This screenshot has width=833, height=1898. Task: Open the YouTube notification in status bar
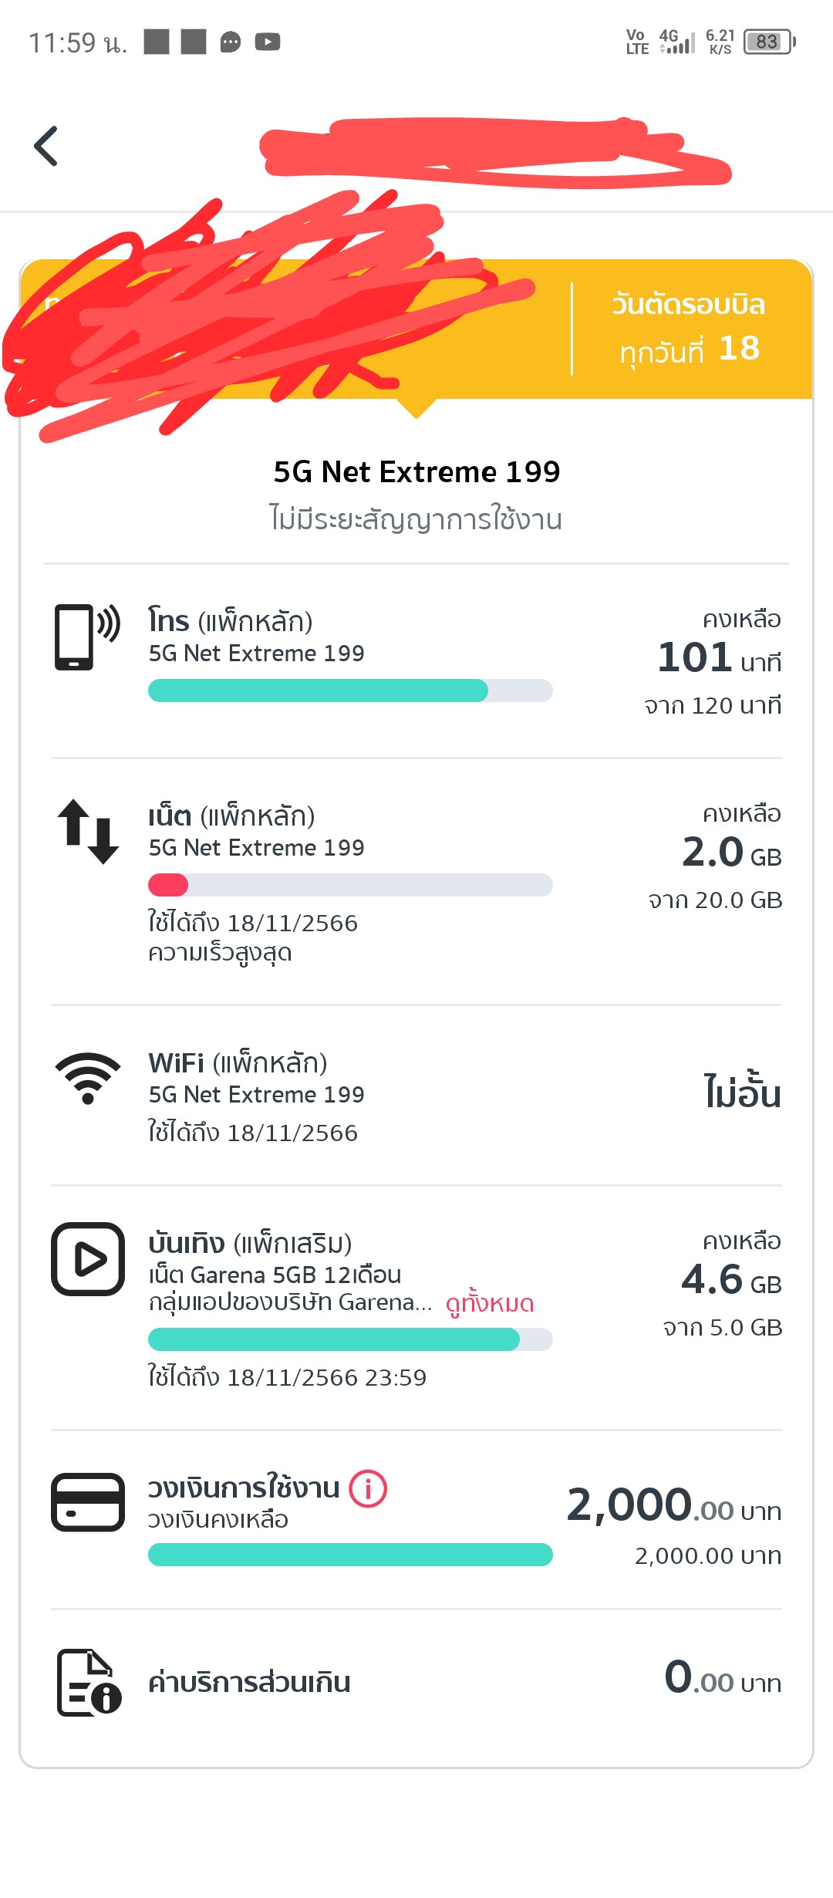(267, 42)
